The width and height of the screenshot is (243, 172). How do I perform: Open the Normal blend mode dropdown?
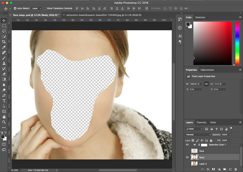coord(198,135)
